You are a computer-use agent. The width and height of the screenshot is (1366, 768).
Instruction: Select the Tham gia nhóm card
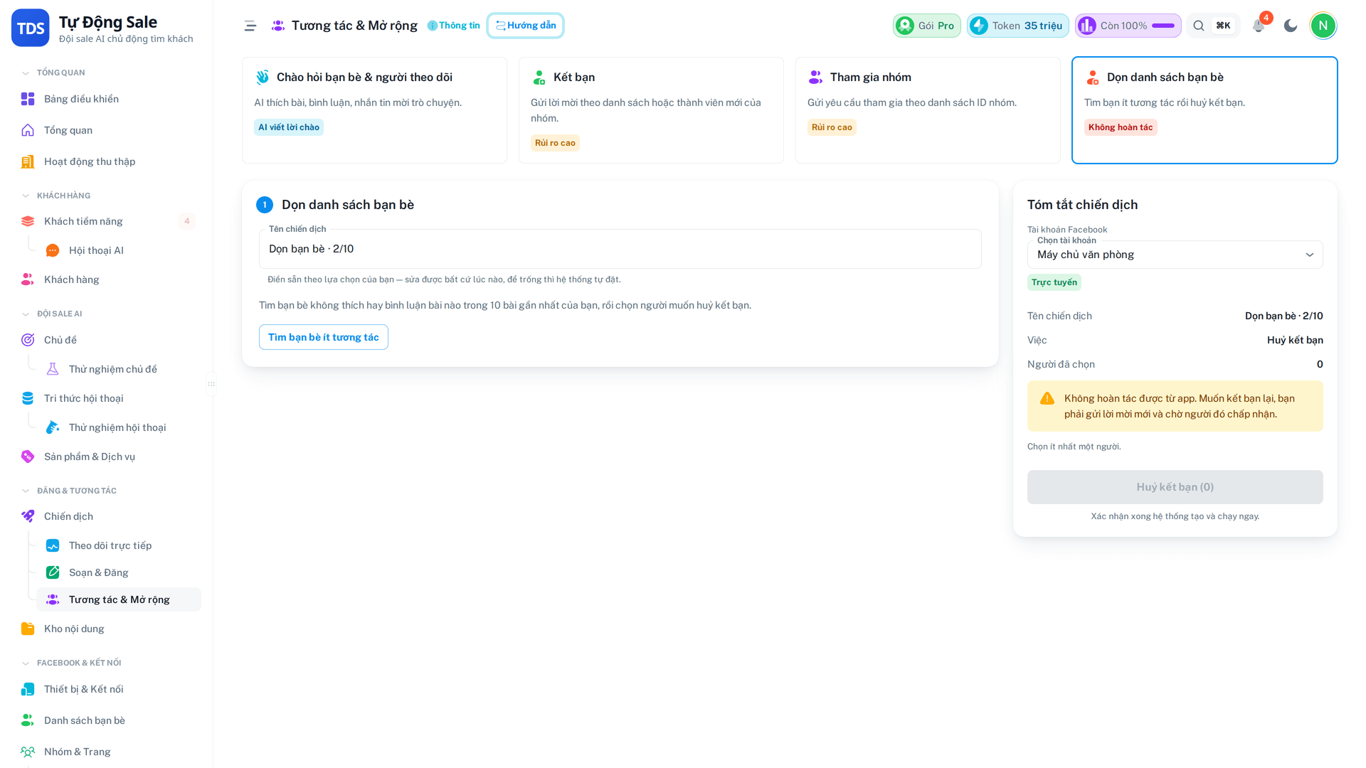[x=928, y=110]
